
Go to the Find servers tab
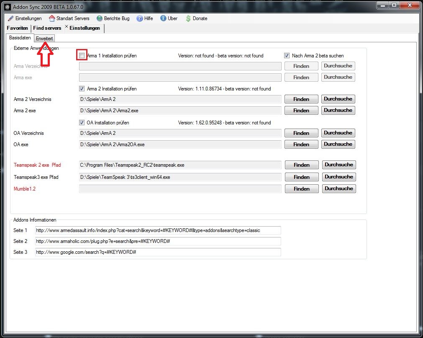[x=47, y=28]
